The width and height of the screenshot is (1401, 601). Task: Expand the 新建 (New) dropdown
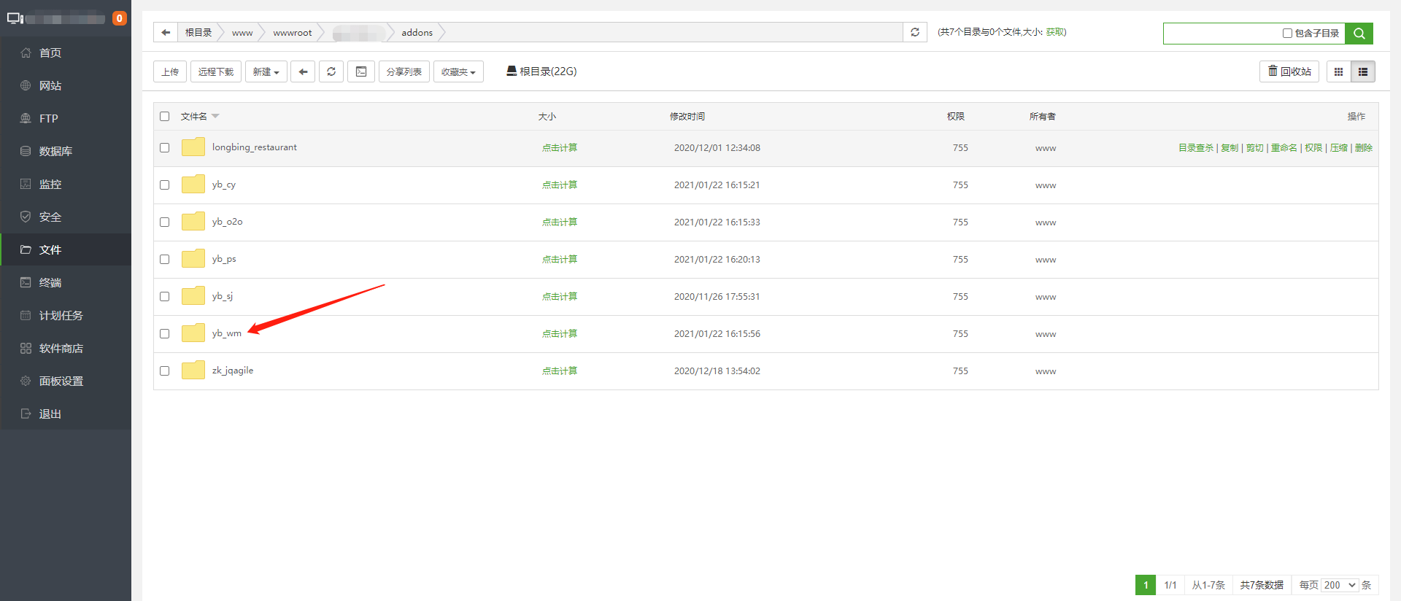click(x=266, y=71)
